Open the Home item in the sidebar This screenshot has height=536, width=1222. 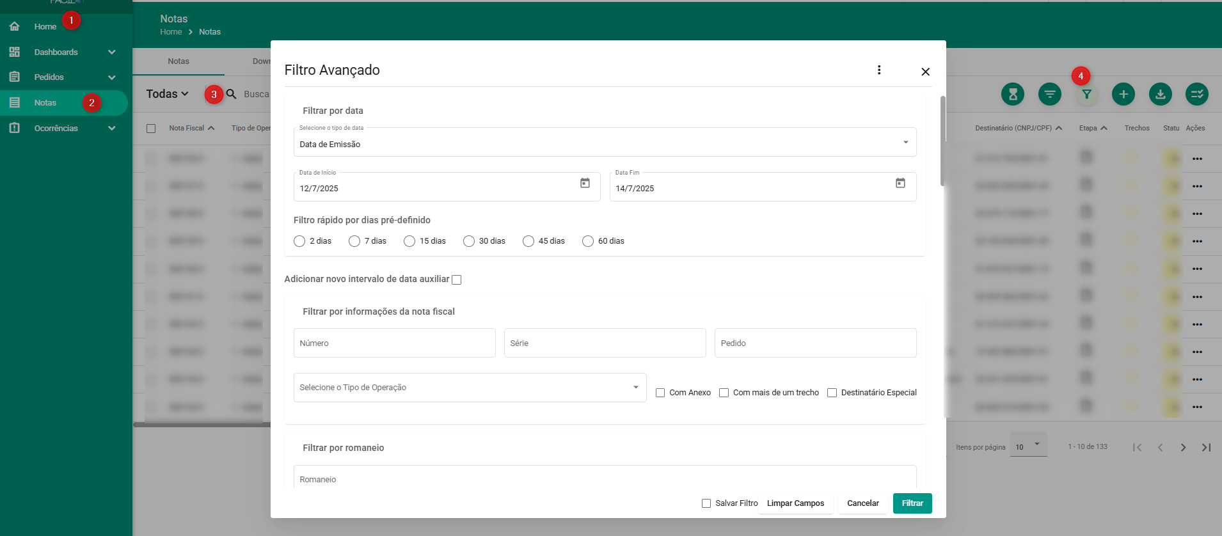(45, 26)
